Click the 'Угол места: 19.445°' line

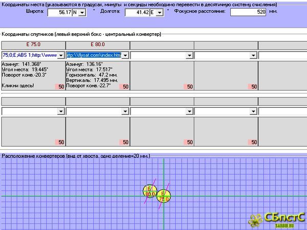25,70
